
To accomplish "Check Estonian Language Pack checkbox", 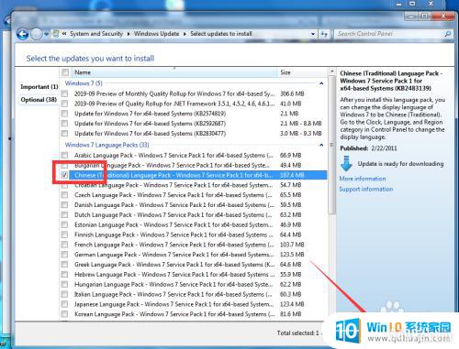I will click(64, 224).
